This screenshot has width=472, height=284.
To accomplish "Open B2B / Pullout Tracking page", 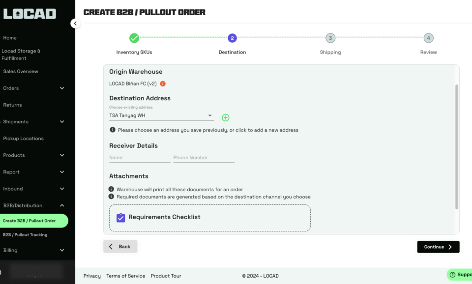I will [x=25, y=235].
